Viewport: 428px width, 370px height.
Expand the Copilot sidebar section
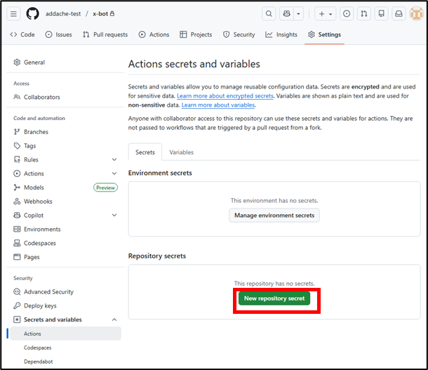coord(114,216)
